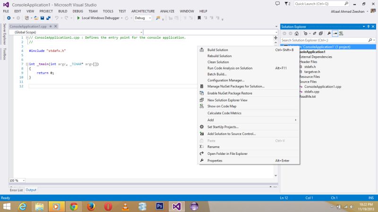This screenshot has height=212, width=378.
Task: Open the feedback speech-bubble icon
Action: pyautogui.click(x=277, y=4)
